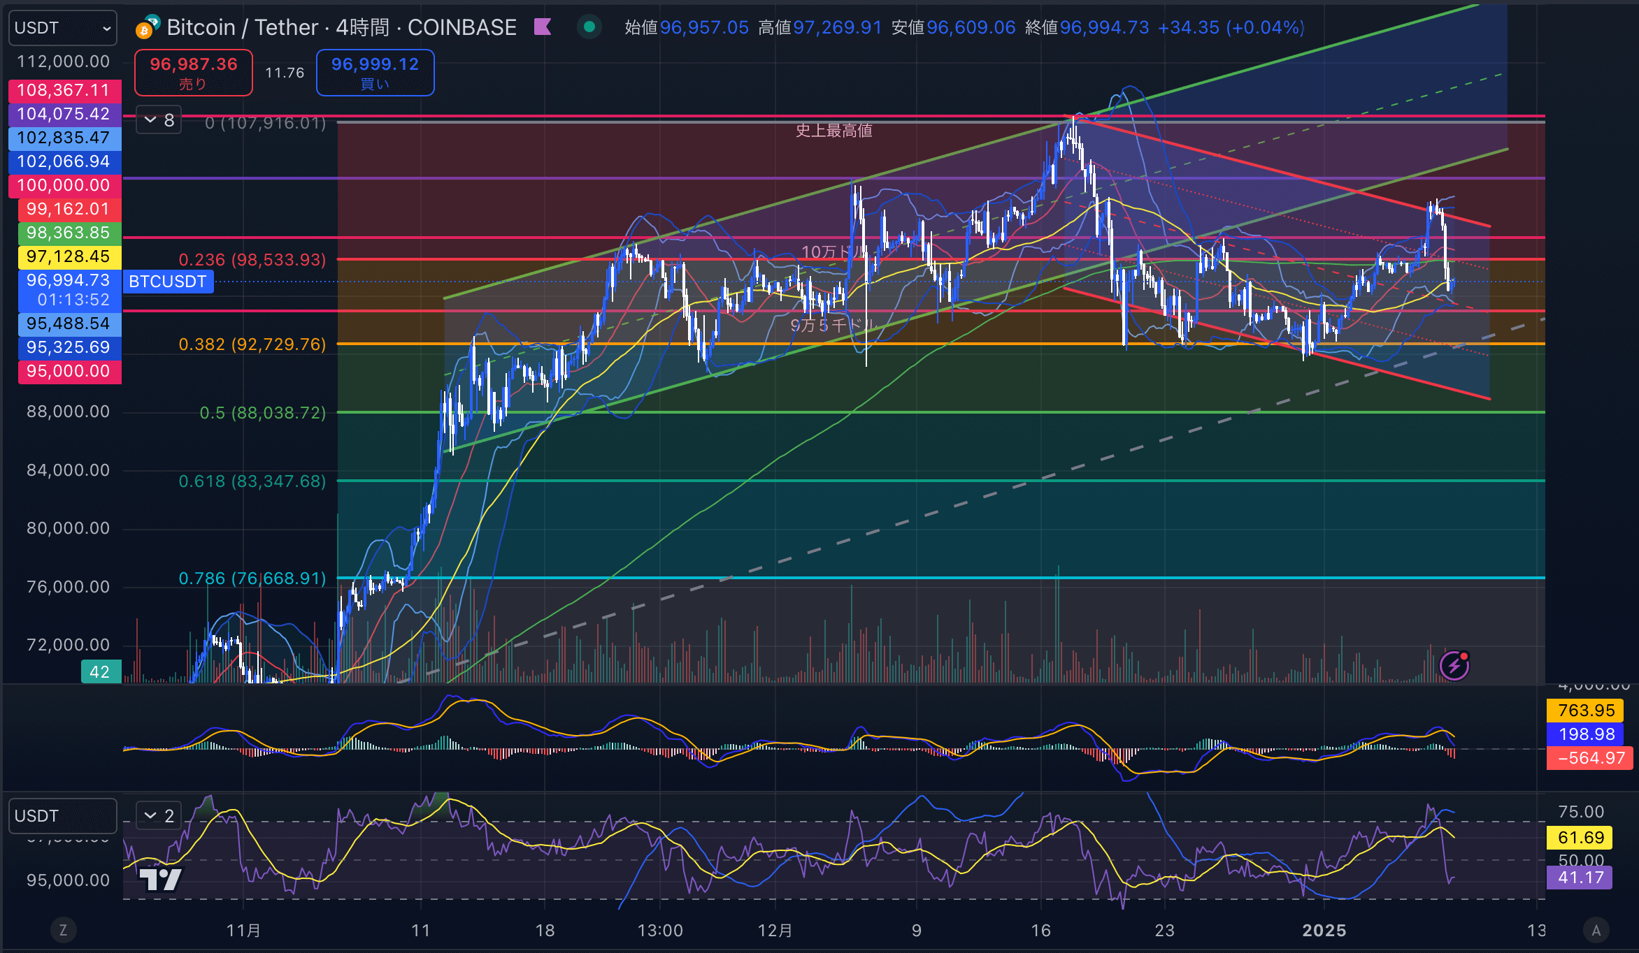Screen dimensions: 1639x953
Task: Click the 12月 date on time axis
Action: (775, 931)
